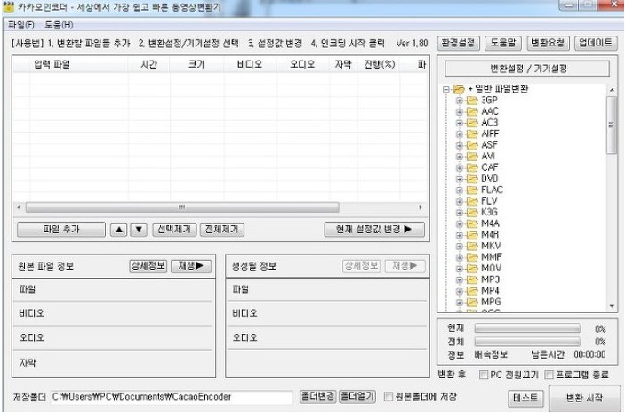Click the DVD folder icon
The width and height of the screenshot is (625, 413).
click(x=472, y=178)
